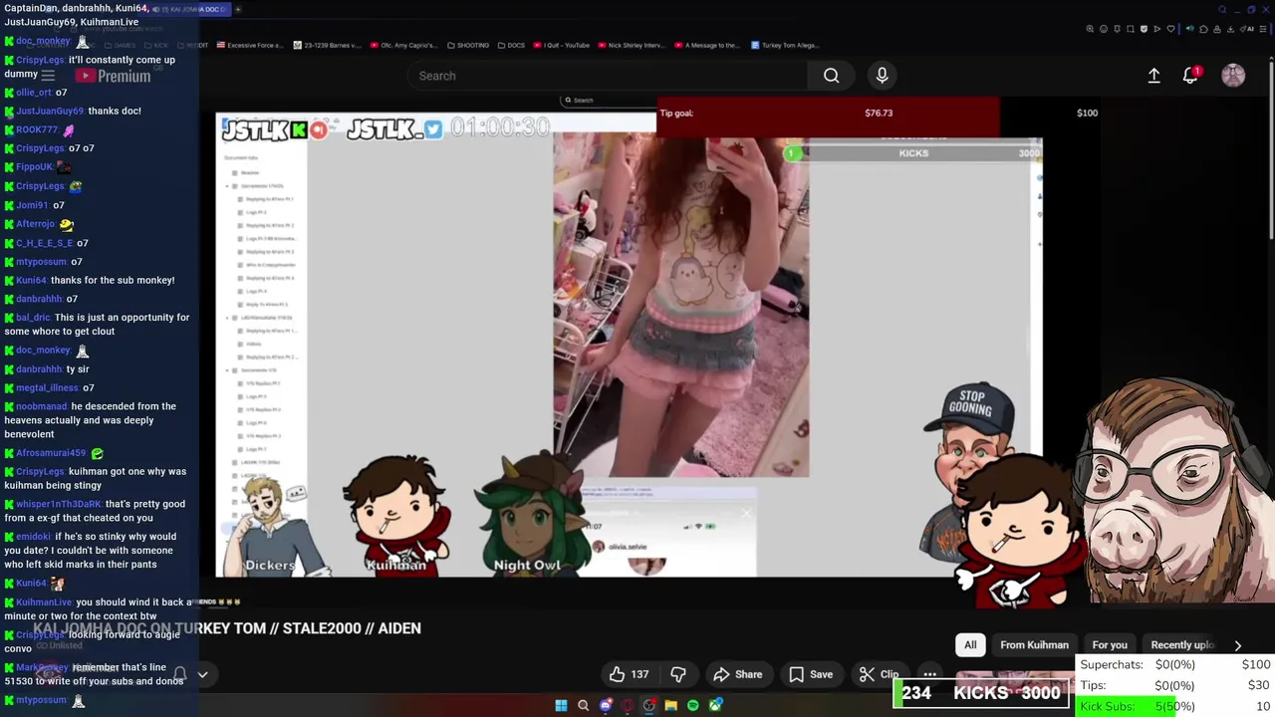The image size is (1275, 717).
Task: Save the video to a playlist
Action: click(x=811, y=674)
